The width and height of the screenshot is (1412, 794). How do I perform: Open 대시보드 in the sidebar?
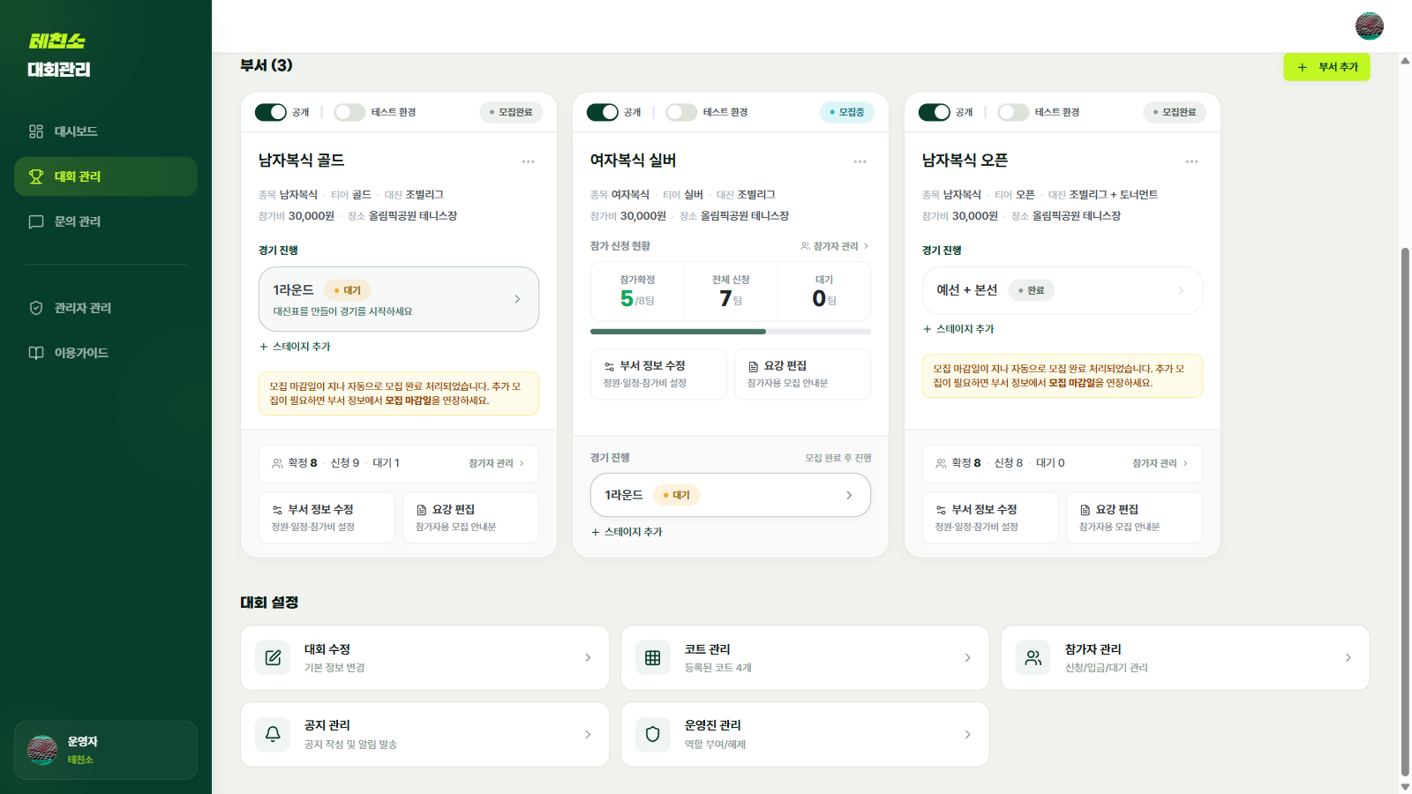pyautogui.click(x=106, y=131)
